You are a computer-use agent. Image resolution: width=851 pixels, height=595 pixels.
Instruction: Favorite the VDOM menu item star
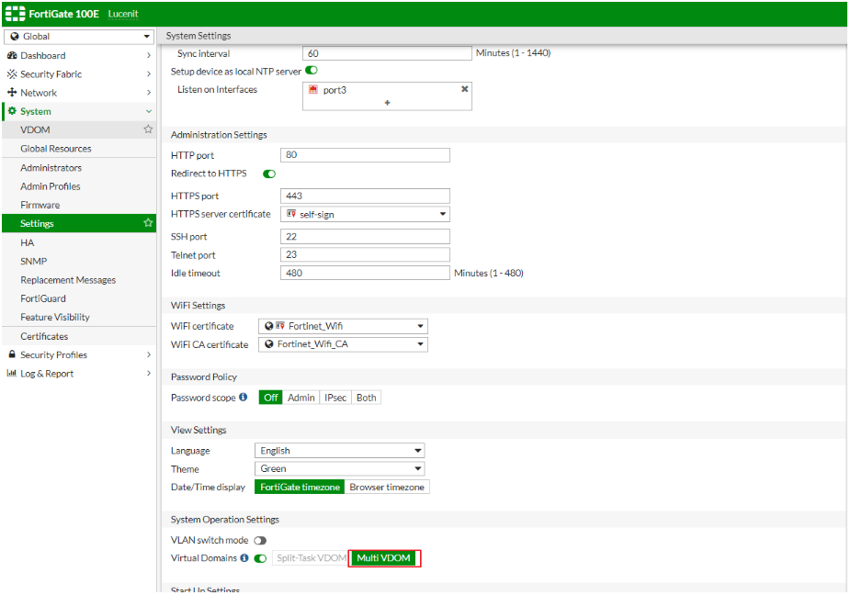pos(148,129)
